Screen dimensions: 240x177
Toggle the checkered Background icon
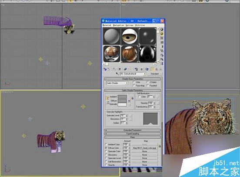[162, 38]
